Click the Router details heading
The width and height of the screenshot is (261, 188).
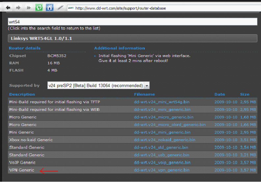pos(25,48)
